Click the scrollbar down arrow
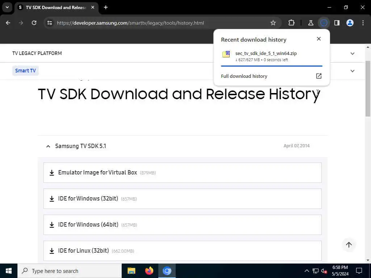Viewport: 371px width, 278px height. point(368,260)
